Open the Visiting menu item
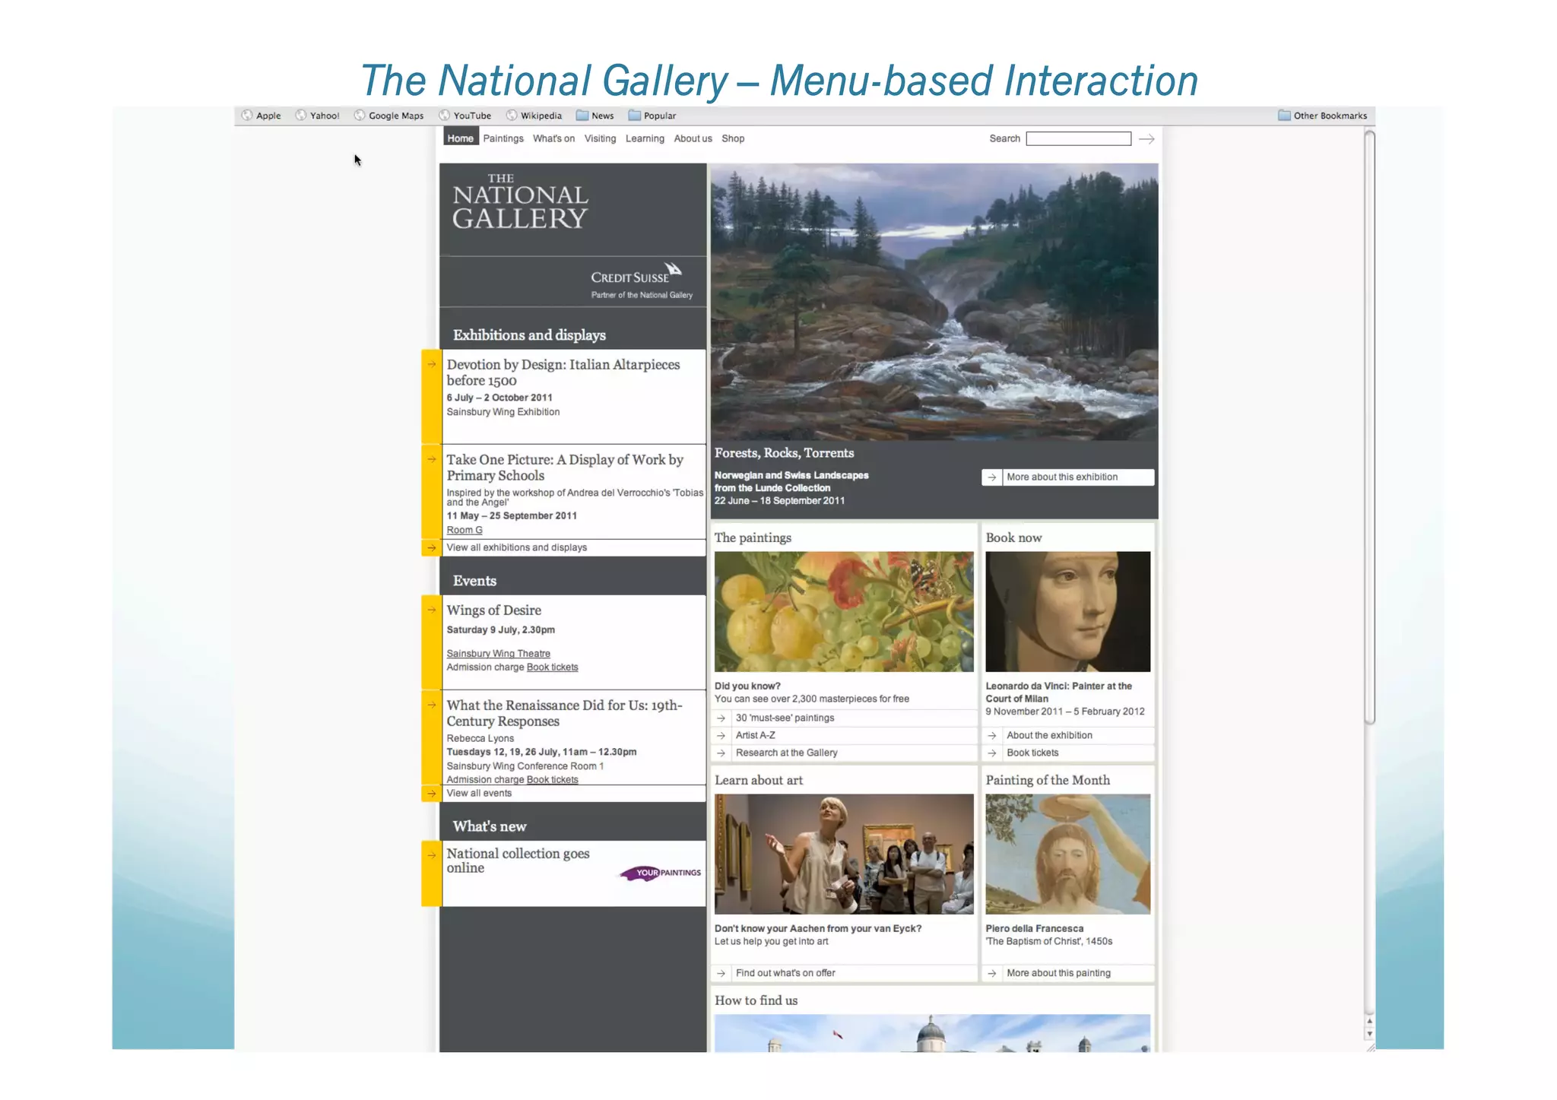Screen dimensions: 1557x1100 [x=600, y=138]
